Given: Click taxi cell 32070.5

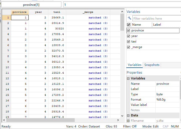Looking at the screenshot, I should (57, 51).
